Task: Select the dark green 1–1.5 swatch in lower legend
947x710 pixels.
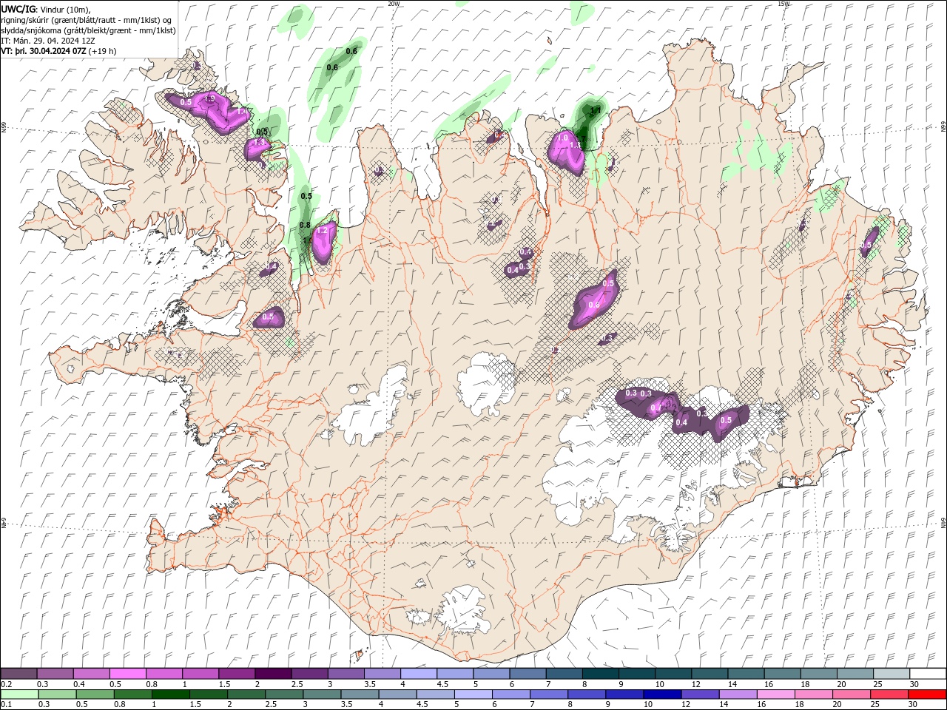Action: tap(170, 694)
